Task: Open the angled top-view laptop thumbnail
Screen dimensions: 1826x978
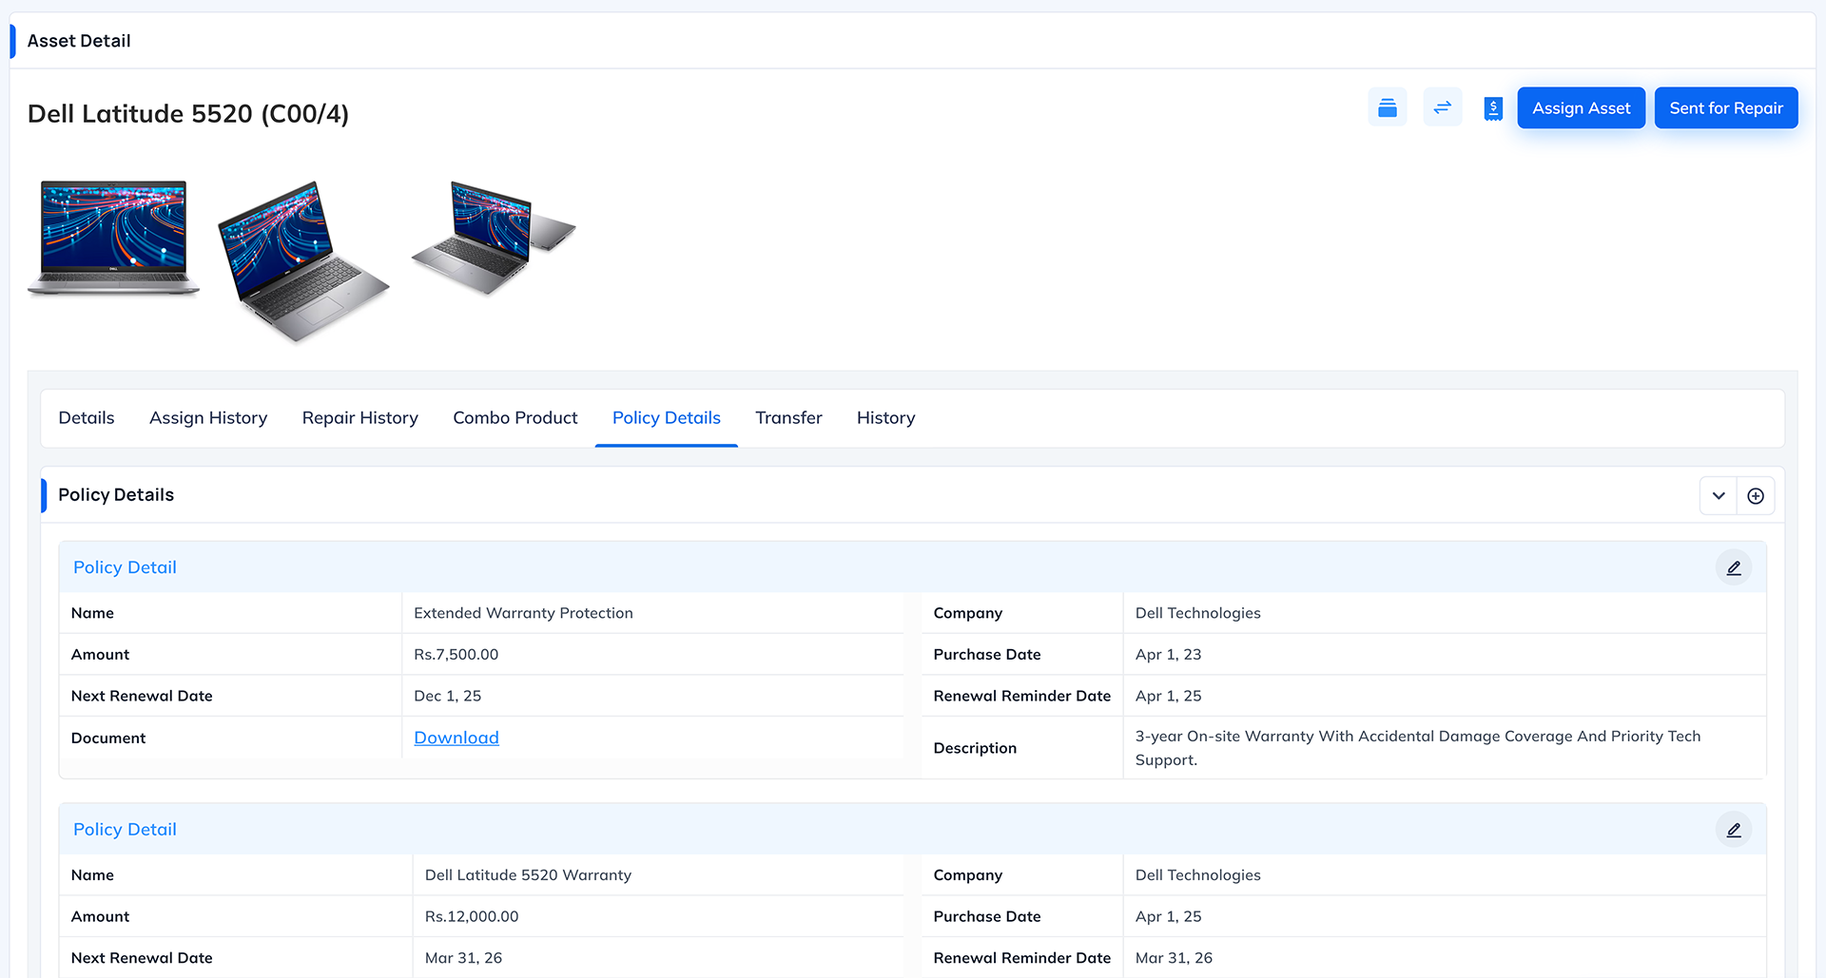Action: (x=302, y=260)
